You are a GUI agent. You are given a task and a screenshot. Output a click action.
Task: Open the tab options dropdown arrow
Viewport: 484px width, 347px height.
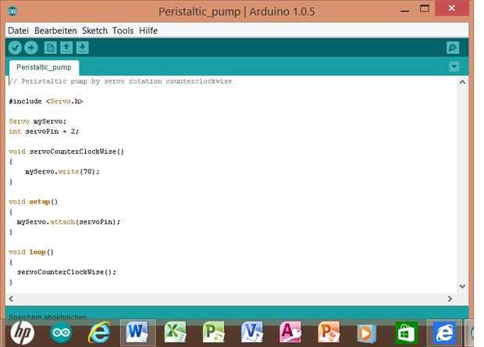coord(454,66)
